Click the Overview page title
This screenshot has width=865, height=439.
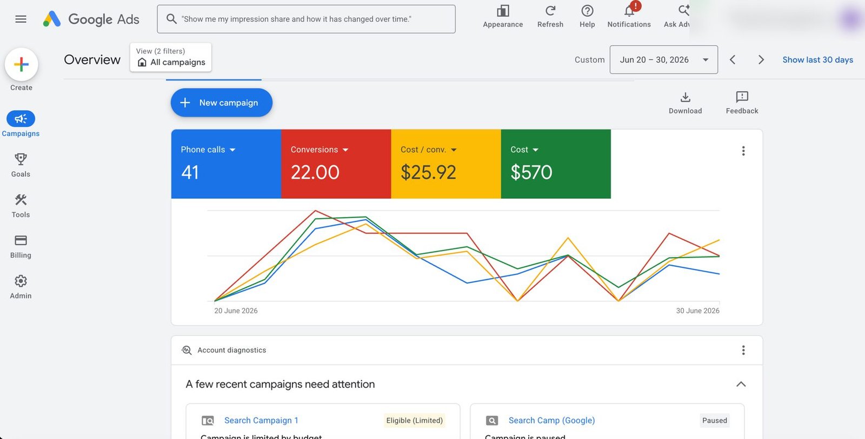(92, 59)
